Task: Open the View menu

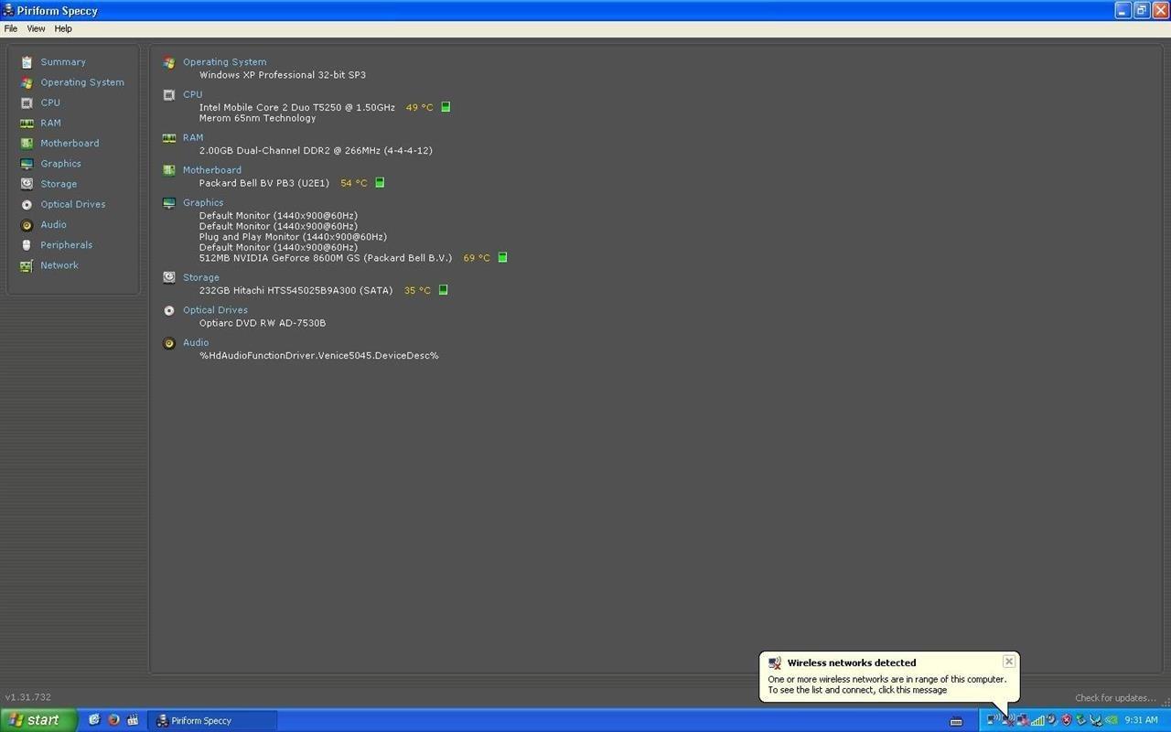Action: [x=36, y=28]
